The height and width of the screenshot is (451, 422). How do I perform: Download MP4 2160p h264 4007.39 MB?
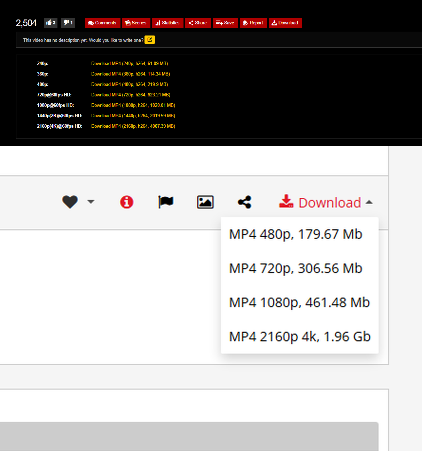pos(133,126)
